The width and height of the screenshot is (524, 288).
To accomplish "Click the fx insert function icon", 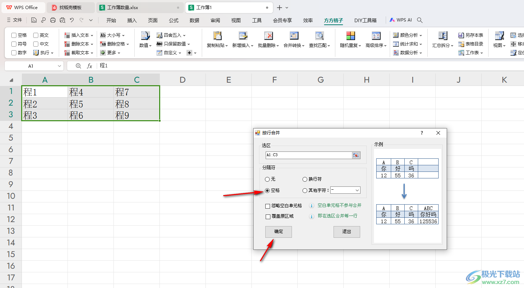I will coord(89,66).
